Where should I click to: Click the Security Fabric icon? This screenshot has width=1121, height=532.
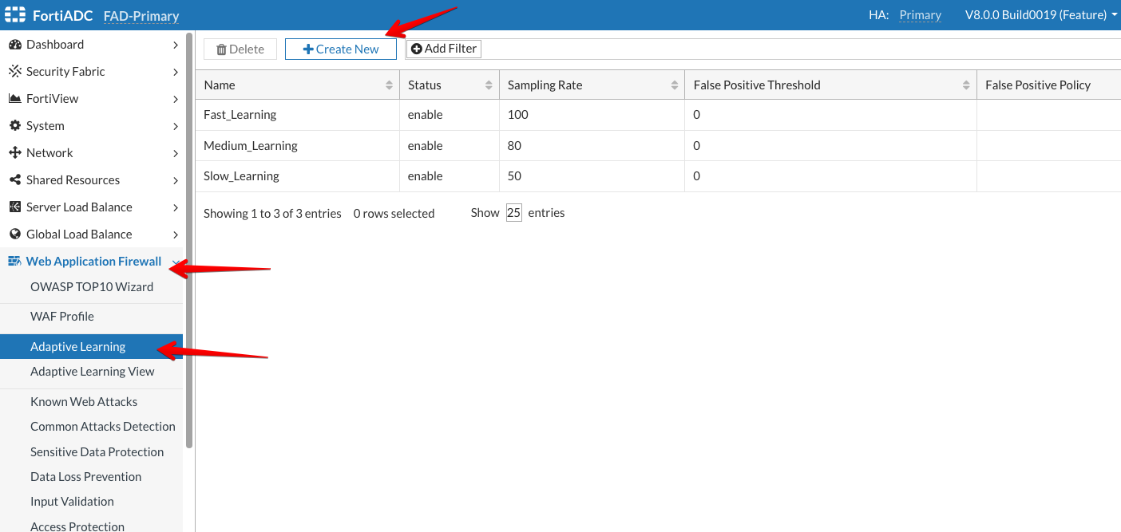tap(14, 72)
